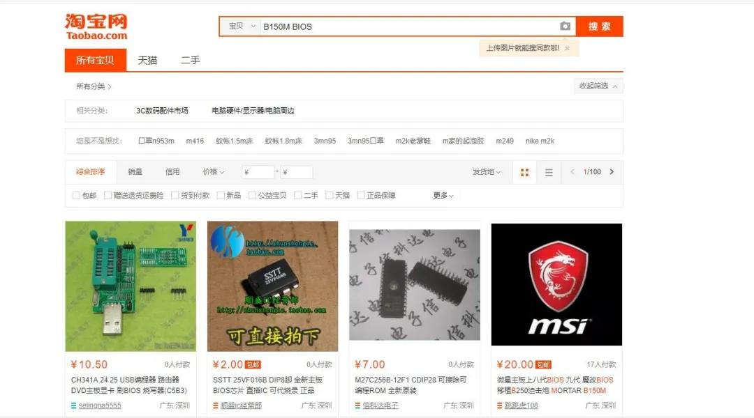Check the 包邮 free shipping filter

76,195
